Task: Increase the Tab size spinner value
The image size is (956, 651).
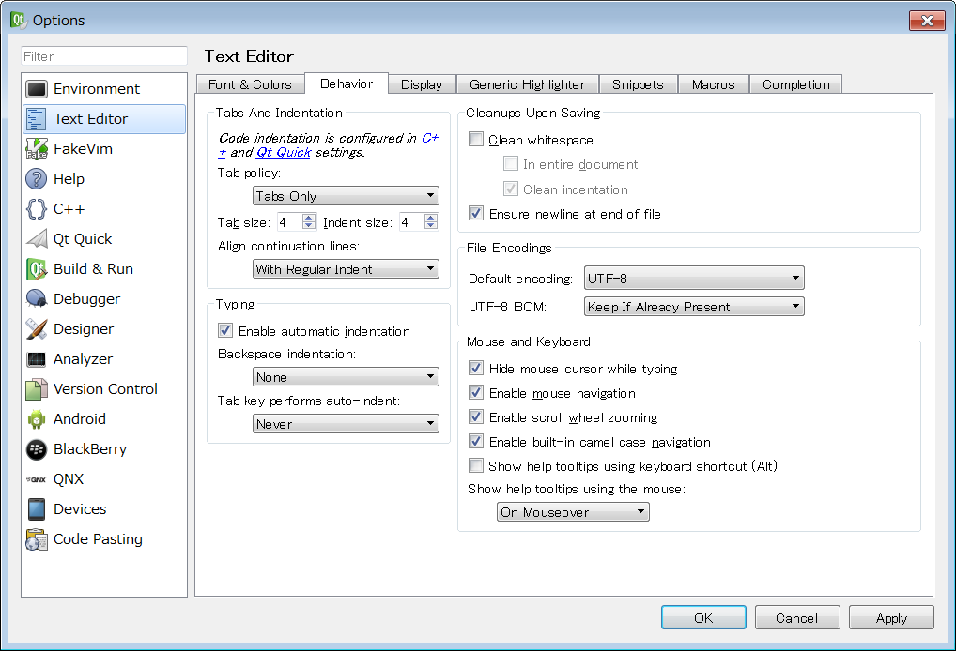Action: pos(309,218)
